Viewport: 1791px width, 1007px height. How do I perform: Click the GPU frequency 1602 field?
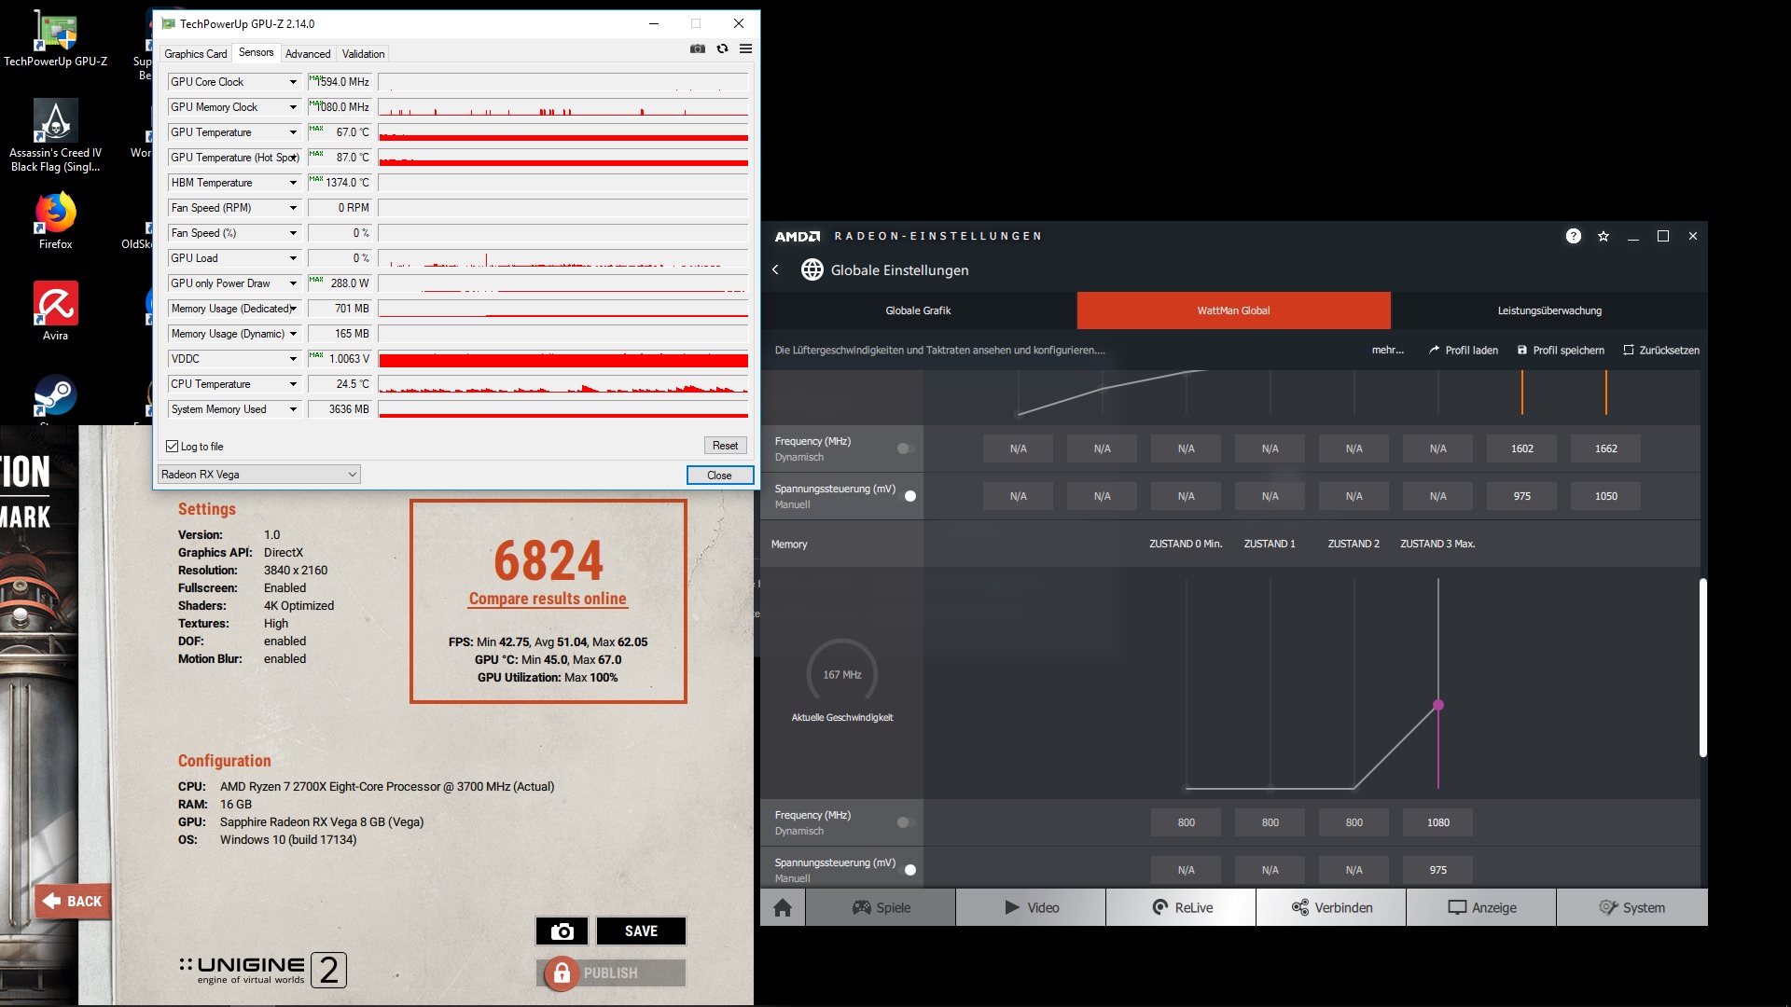1521,448
